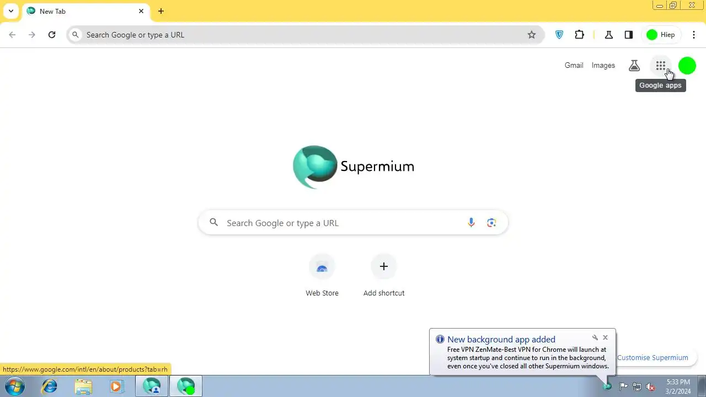Launch Internet Explorer from taskbar
The width and height of the screenshot is (706, 397).
tap(50, 386)
